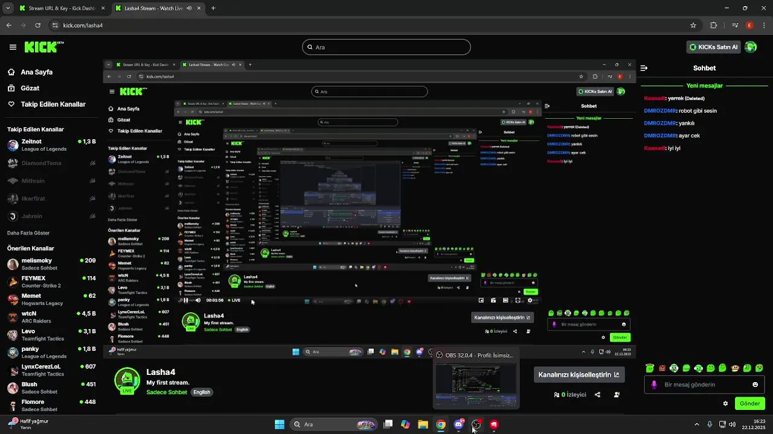773x434 pixels.
Task: Open wtcN ARC Raiders channel
Action: coord(51,317)
